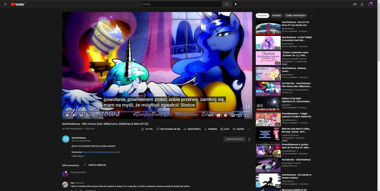Image resolution: width=380 pixels, height=191 pixels.
Task: Open the create video icon
Action: pyautogui.click(x=355, y=4)
